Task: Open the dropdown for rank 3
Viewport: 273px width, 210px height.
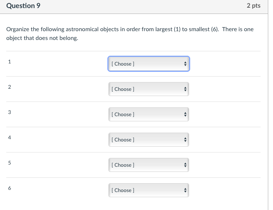Action: pyautogui.click(x=148, y=114)
